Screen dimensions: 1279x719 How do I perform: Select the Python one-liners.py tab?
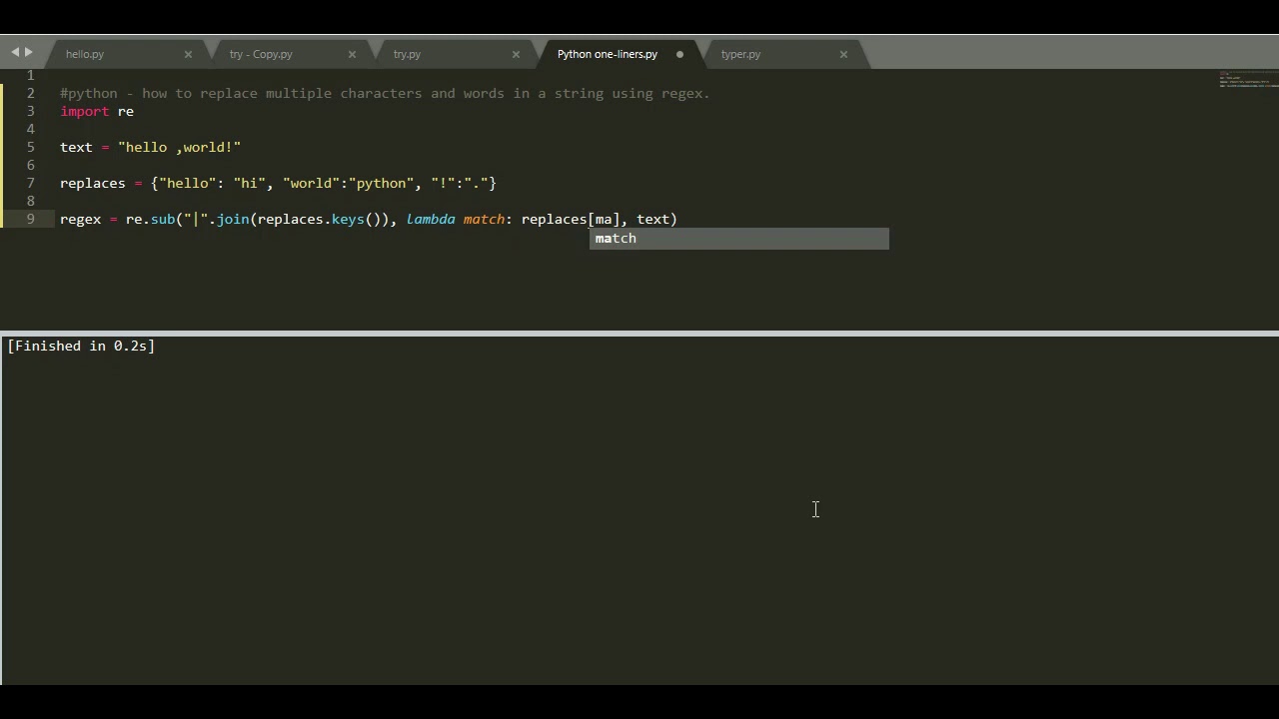pyautogui.click(x=608, y=54)
